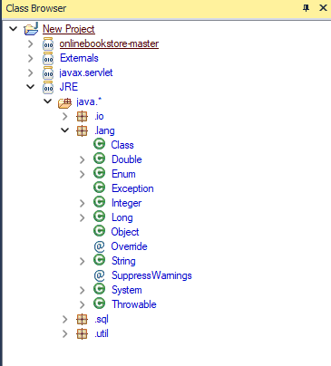Collapse the New Project node
The height and width of the screenshot is (366, 331).
(x=14, y=29)
